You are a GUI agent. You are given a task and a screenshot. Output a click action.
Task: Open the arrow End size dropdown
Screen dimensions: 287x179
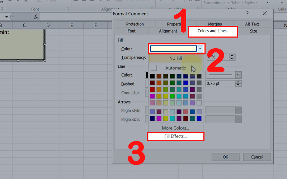click(238, 119)
